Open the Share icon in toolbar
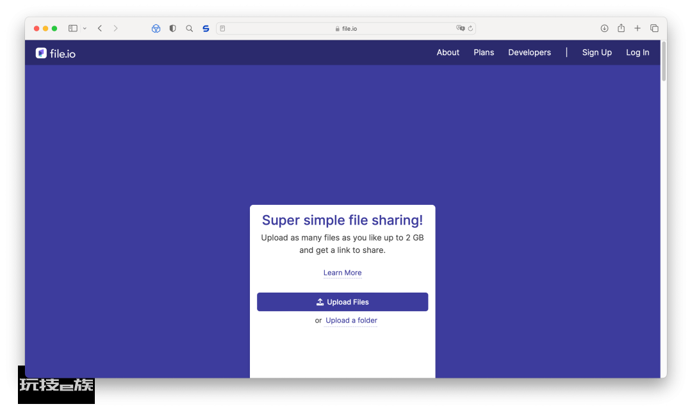692x411 pixels. click(x=621, y=28)
